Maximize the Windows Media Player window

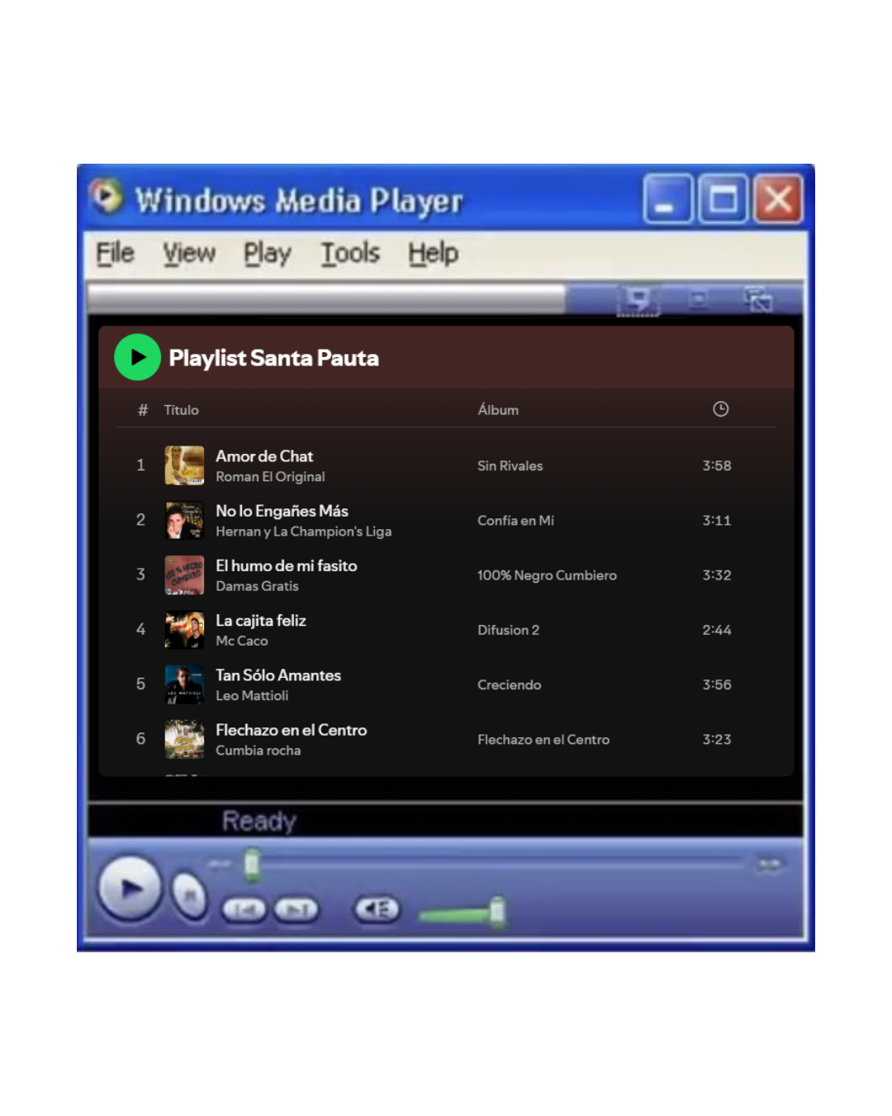pos(724,199)
